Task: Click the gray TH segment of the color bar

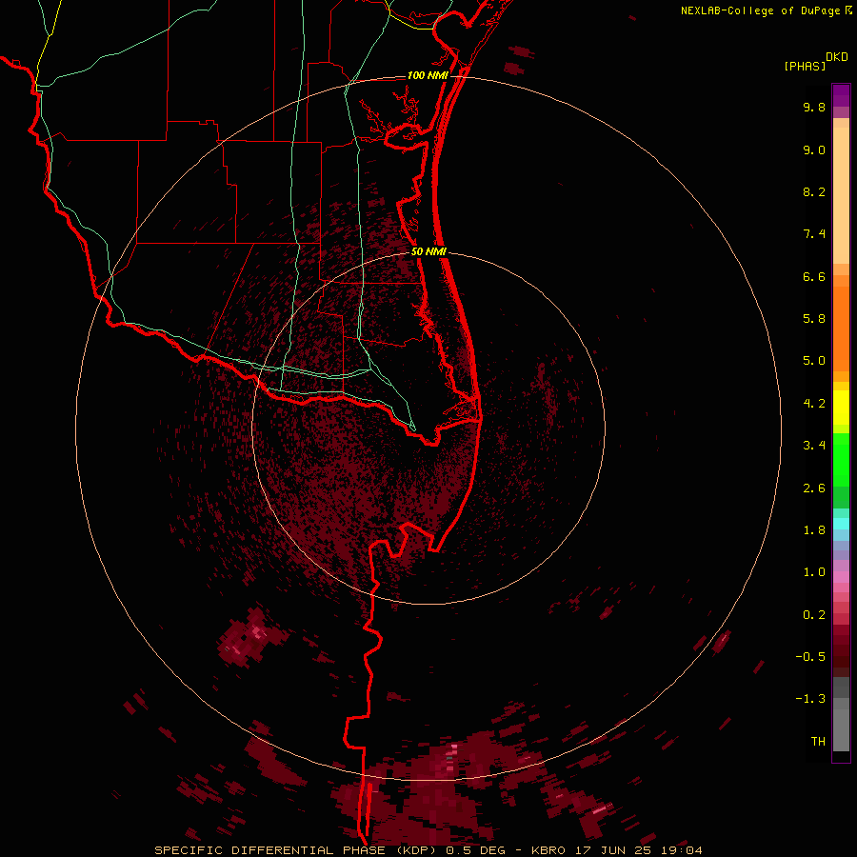Action: click(x=841, y=729)
